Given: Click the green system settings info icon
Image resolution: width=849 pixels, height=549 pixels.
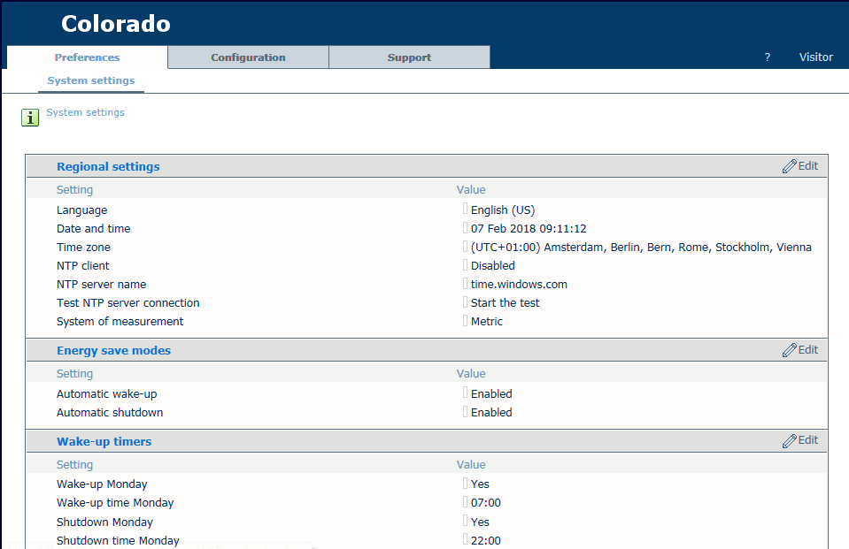Looking at the screenshot, I should click(x=30, y=118).
